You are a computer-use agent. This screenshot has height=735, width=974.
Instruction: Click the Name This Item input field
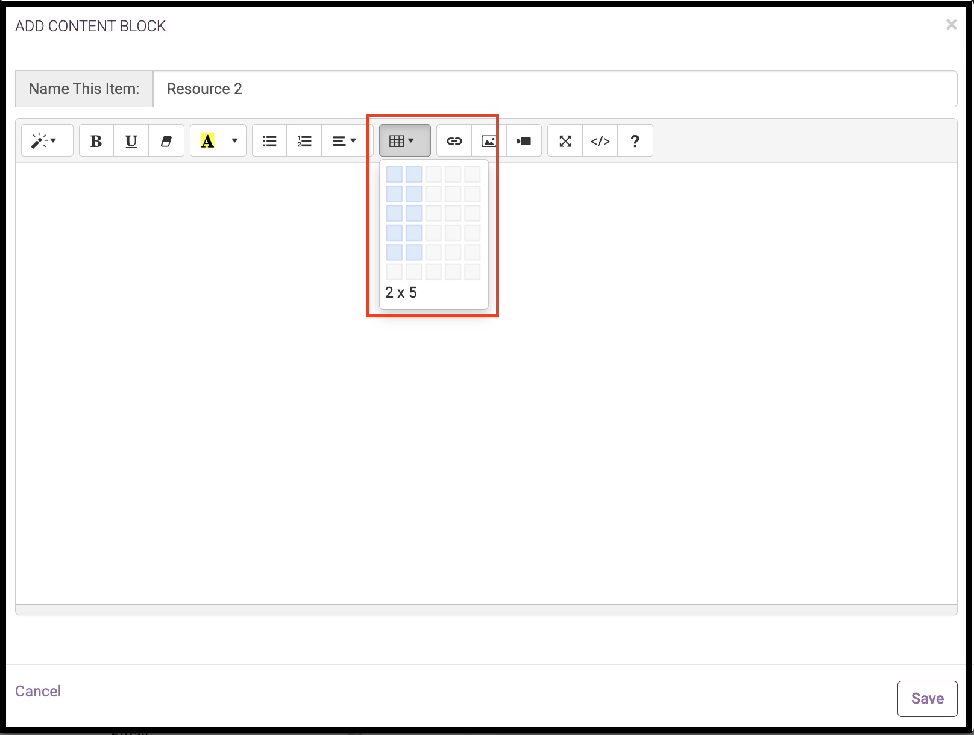click(555, 89)
